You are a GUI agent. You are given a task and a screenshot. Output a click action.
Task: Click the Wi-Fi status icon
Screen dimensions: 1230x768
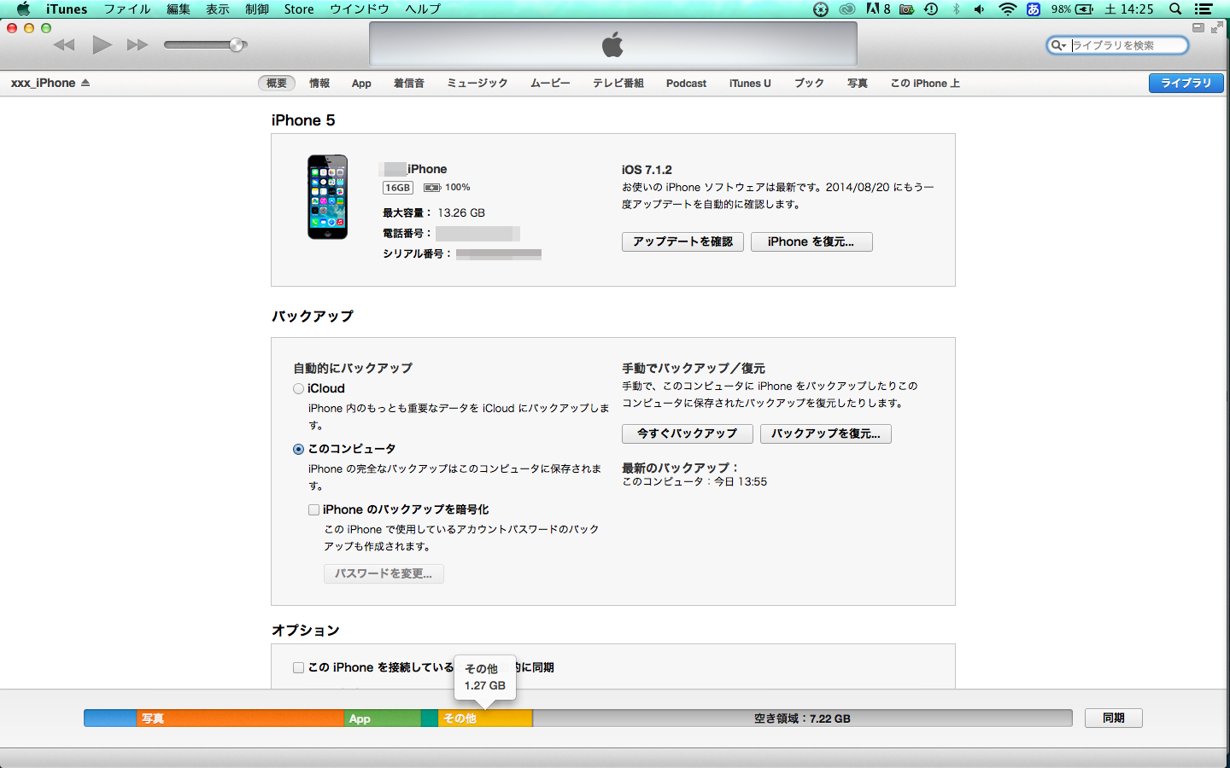click(x=1008, y=9)
